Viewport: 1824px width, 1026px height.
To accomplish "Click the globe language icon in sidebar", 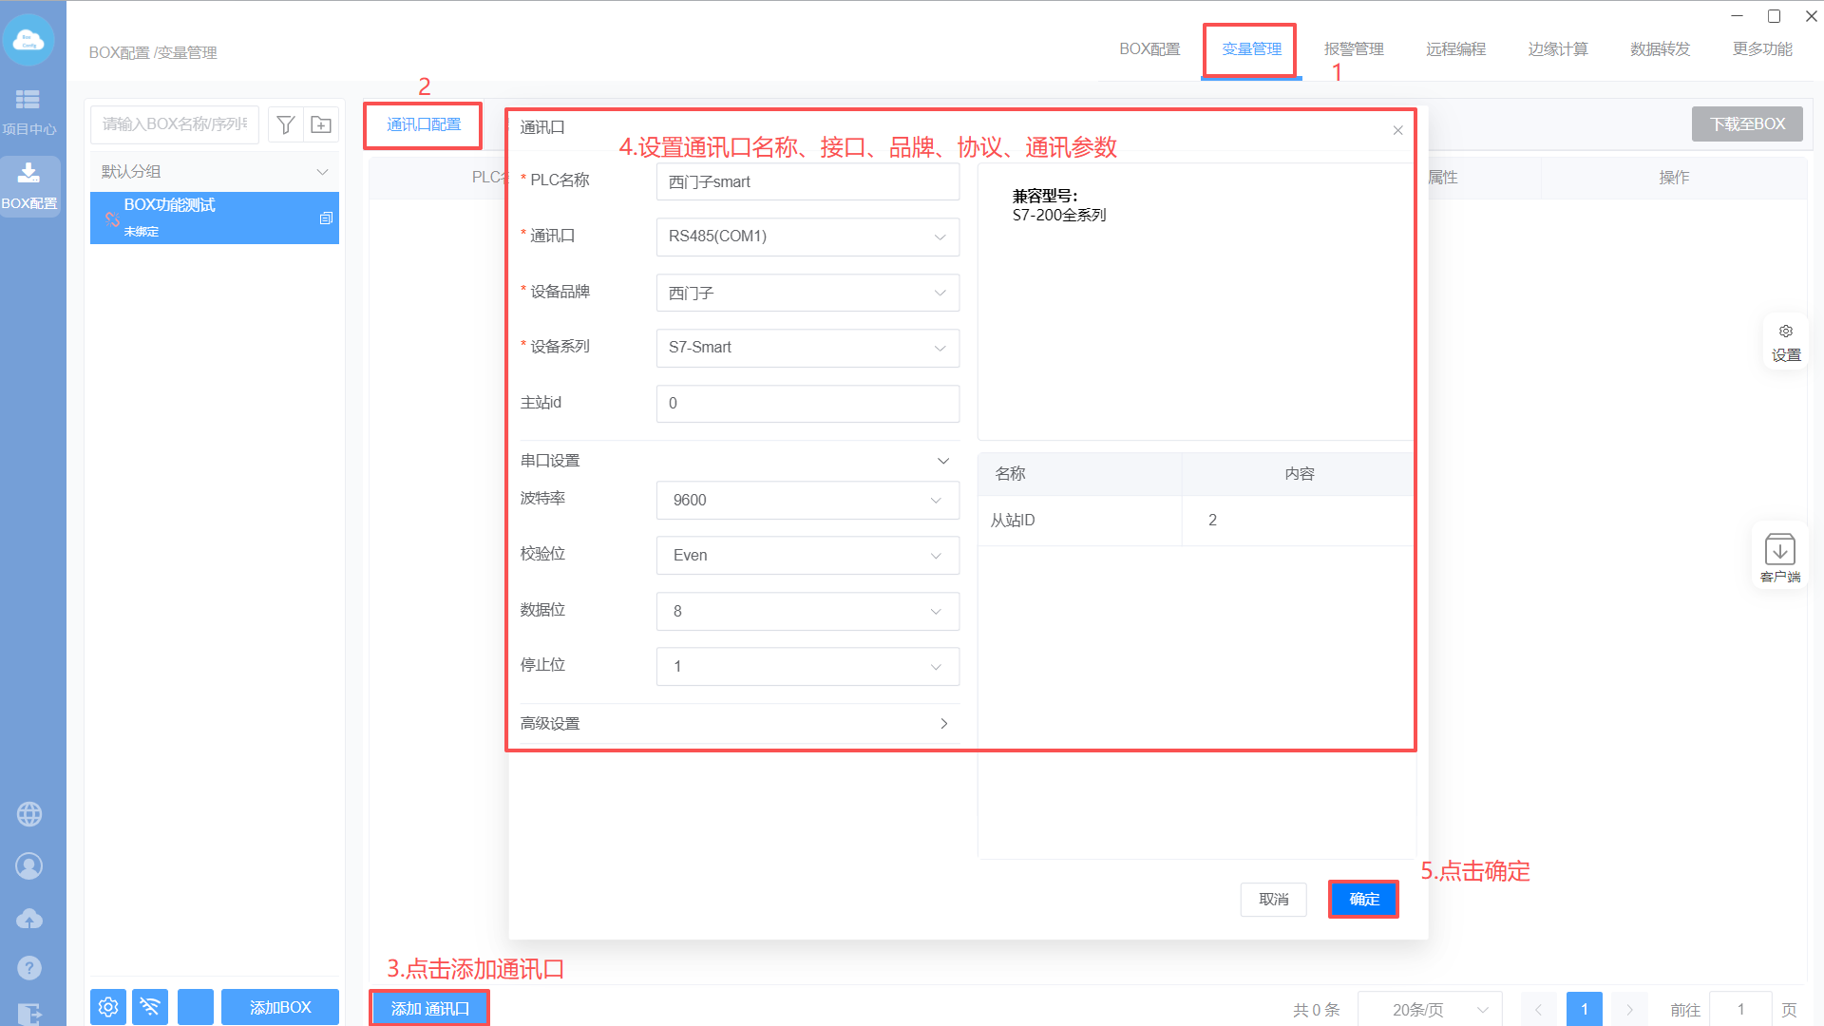I will 29,814.
